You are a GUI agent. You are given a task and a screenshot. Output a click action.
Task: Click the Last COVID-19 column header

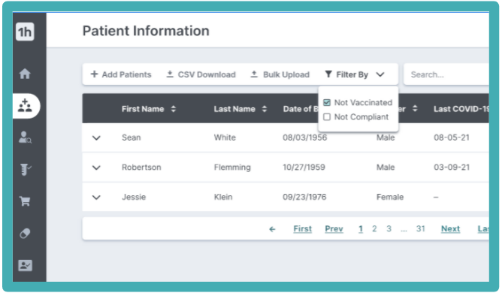click(461, 109)
